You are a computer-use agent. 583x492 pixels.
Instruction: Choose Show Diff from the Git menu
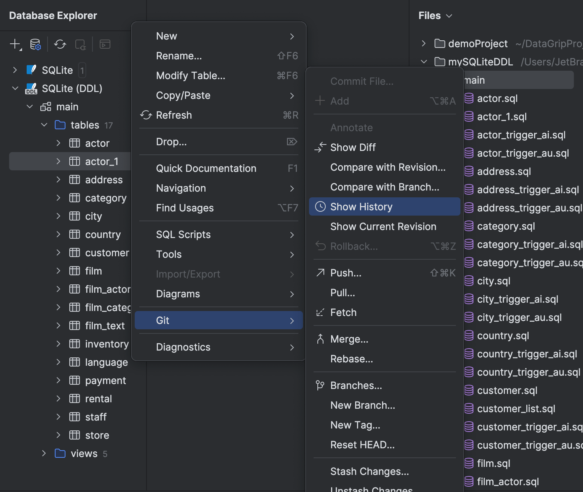pos(353,147)
